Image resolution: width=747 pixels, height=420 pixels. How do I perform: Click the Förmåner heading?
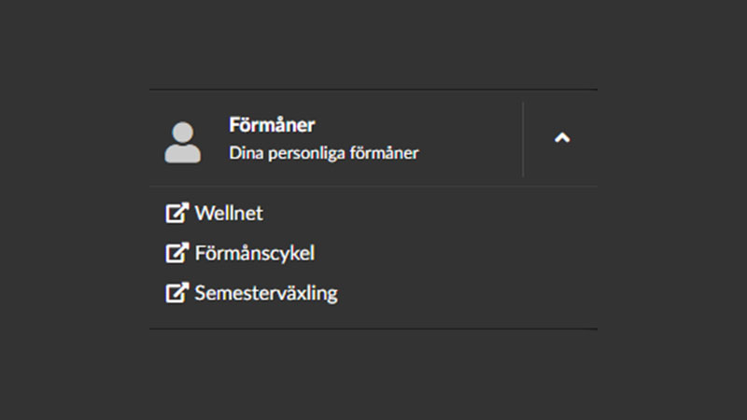point(272,125)
